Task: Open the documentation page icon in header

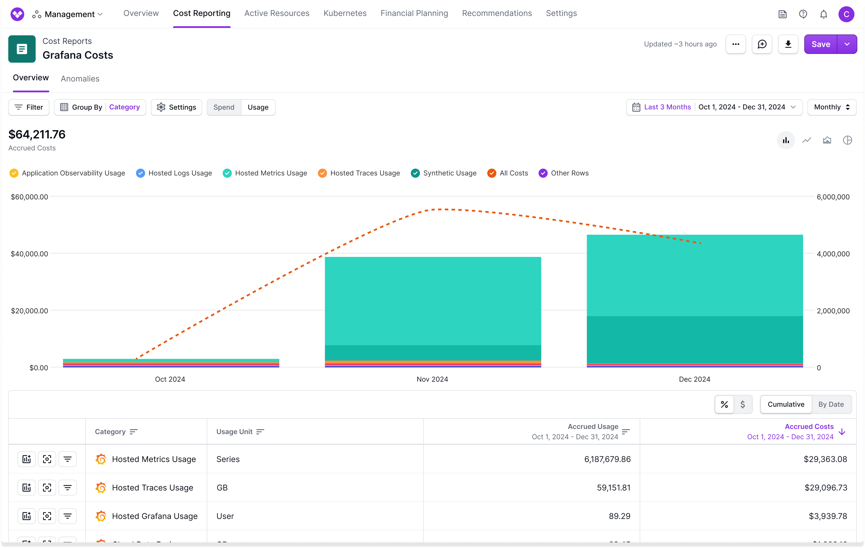Action: [x=782, y=14]
